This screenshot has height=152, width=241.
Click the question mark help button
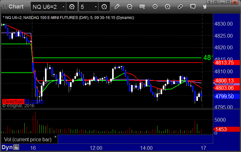(x=209, y=2)
